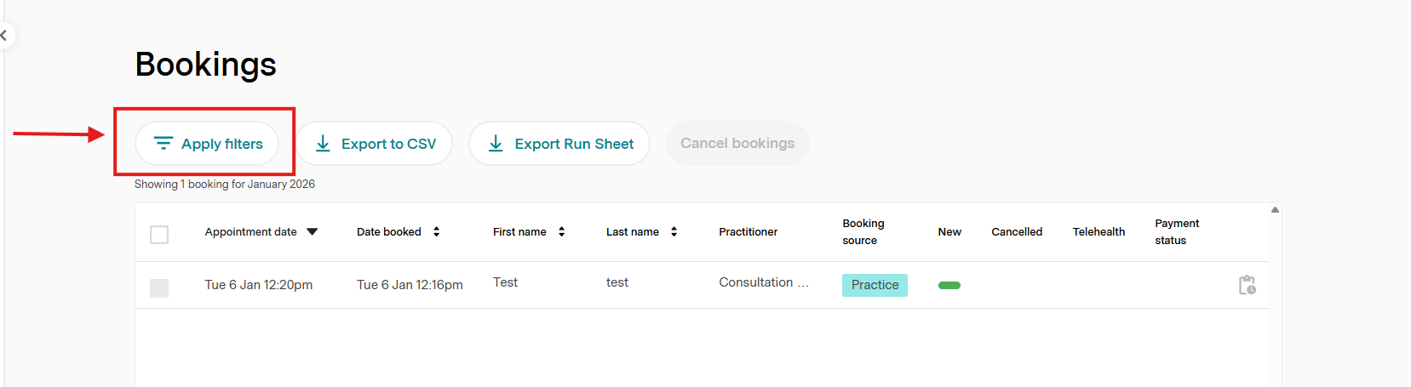Sort by Appointment date using the down arrow
1411x387 pixels.
click(313, 231)
